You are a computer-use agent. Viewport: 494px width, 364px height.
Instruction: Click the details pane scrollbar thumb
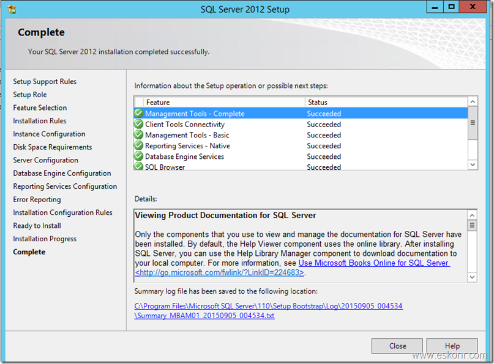tap(472, 225)
